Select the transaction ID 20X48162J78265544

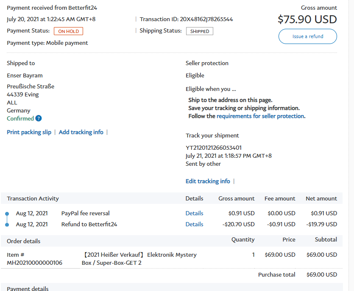(206, 19)
